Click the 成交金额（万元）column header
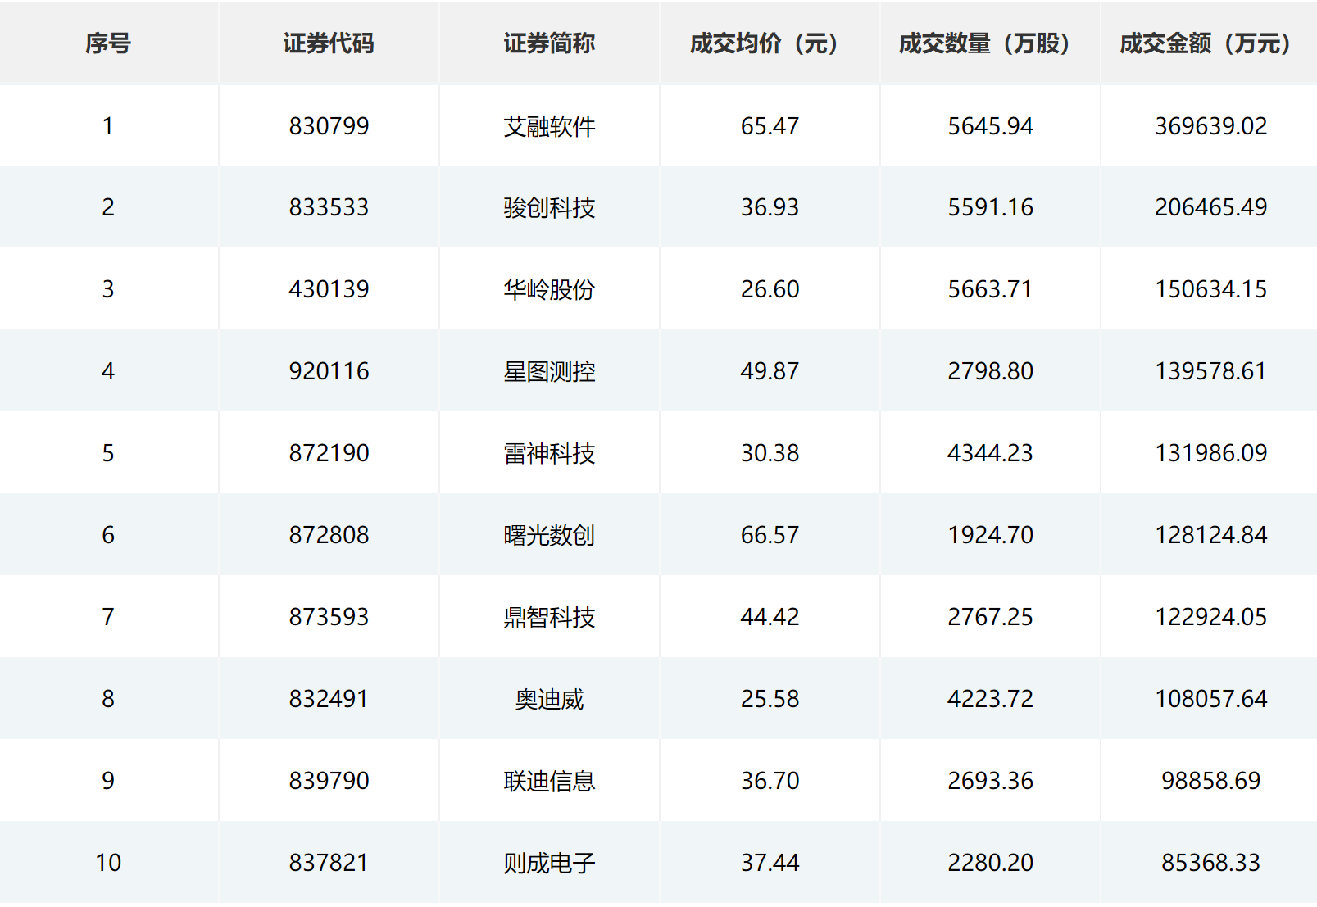The width and height of the screenshot is (1317, 907). tap(1203, 44)
